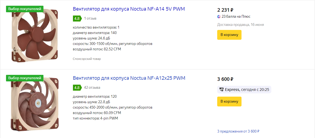Click the "23 балла на Плюс" text
This screenshot has width=315, height=138.
click(x=236, y=17)
